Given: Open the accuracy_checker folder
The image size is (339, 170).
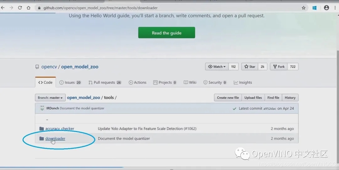Looking at the screenshot, I should tap(60, 129).
